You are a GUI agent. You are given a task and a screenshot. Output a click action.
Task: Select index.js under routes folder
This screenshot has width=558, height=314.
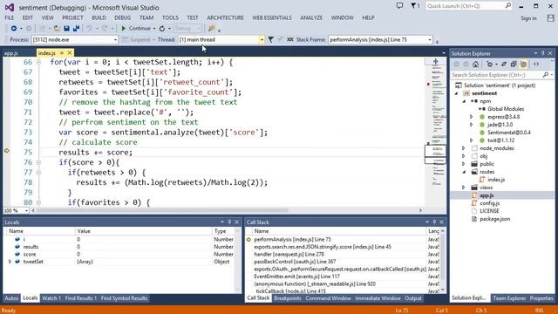click(x=496, y=180)
